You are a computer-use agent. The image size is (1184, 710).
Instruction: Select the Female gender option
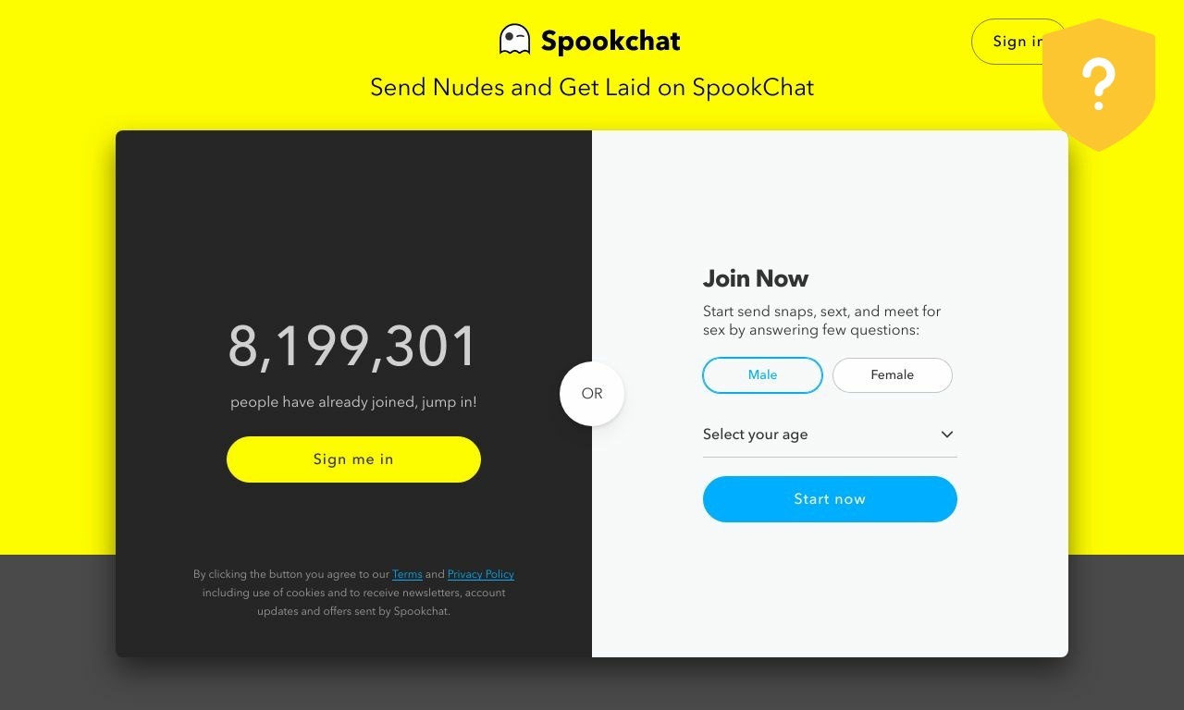point(892,375)
